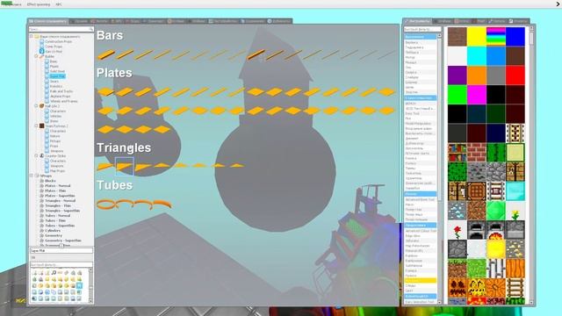Click the magnifier icon in spawnlist search box

click(91, 29)
